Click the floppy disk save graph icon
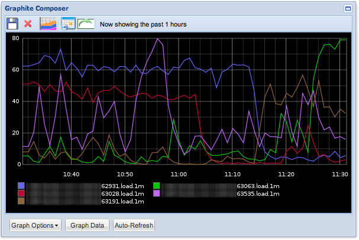 pos(12,24)
